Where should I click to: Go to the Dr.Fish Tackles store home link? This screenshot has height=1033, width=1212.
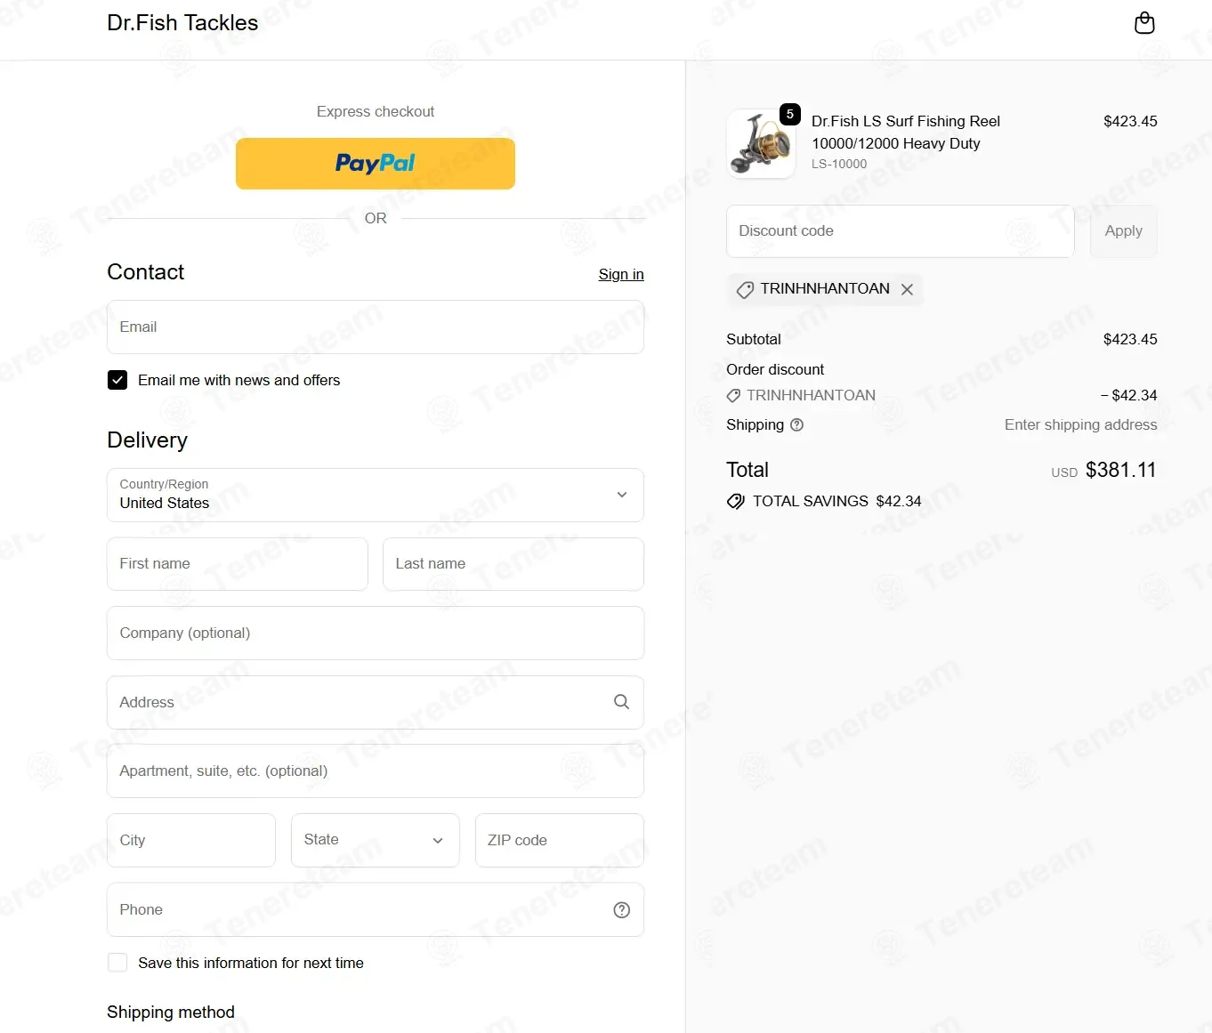182,23
